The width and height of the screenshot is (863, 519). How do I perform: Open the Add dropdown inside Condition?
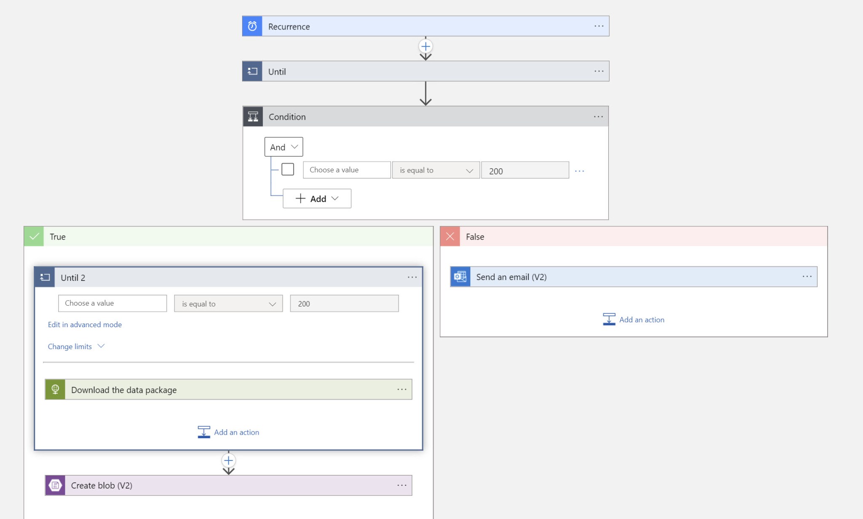(317, 198)
